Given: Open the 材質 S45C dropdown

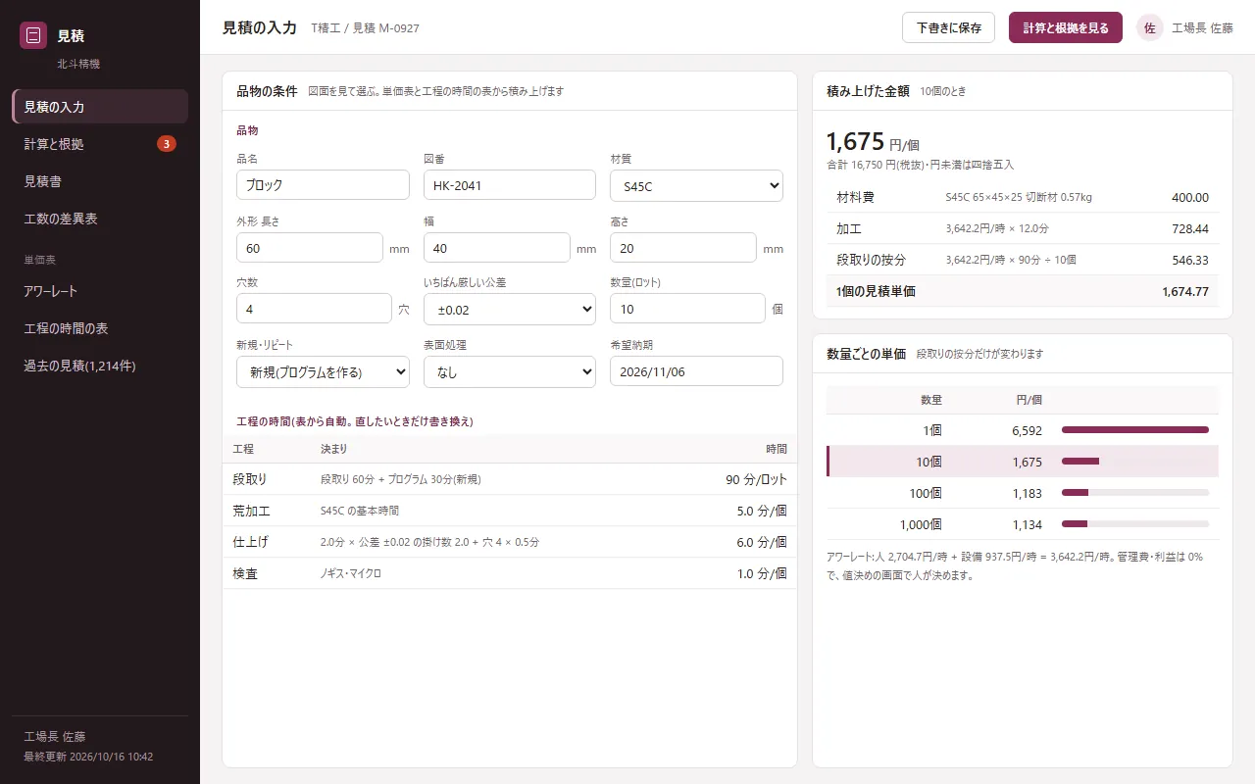Looking at the screenshot, I should click(696, 185).
